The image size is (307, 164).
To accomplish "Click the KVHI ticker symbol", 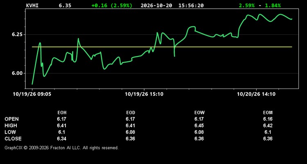I will (x=32, y=5).
